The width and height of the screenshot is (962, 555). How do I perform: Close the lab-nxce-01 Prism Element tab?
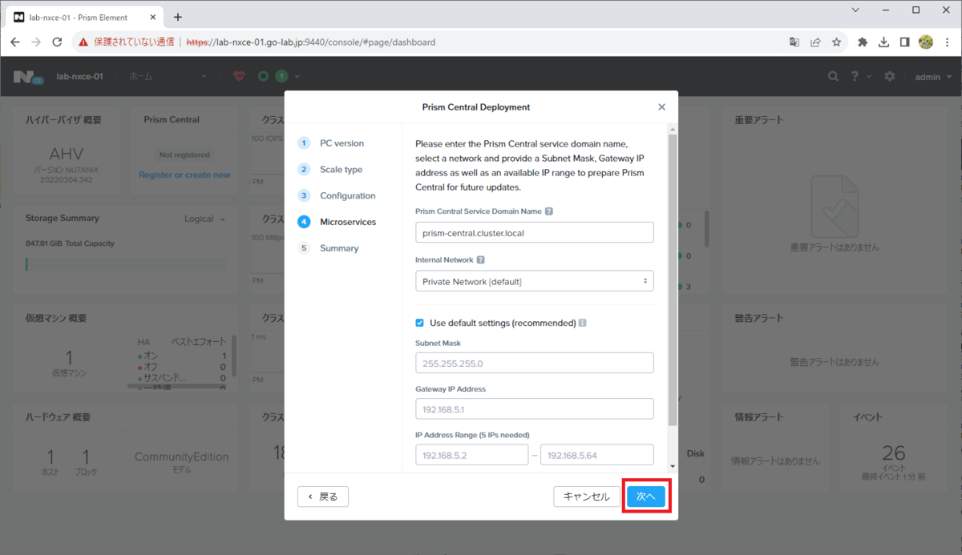(x=153, y=17)
